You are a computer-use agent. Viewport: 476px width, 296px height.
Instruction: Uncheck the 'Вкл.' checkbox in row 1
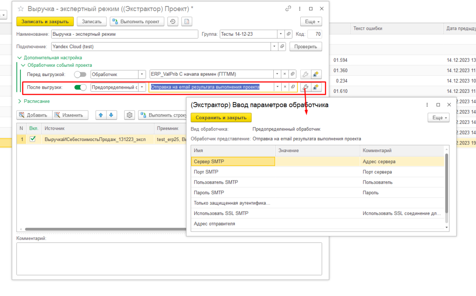point(33,139)
